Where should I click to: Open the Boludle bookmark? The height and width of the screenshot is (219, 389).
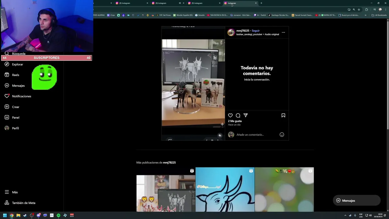[x=200, y=15]
